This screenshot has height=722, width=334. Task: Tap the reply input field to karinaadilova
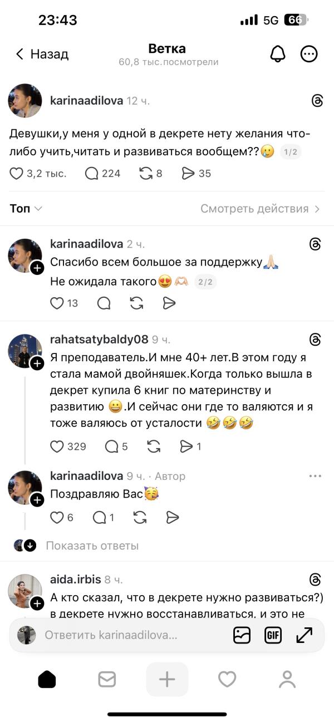pos(111,635)
